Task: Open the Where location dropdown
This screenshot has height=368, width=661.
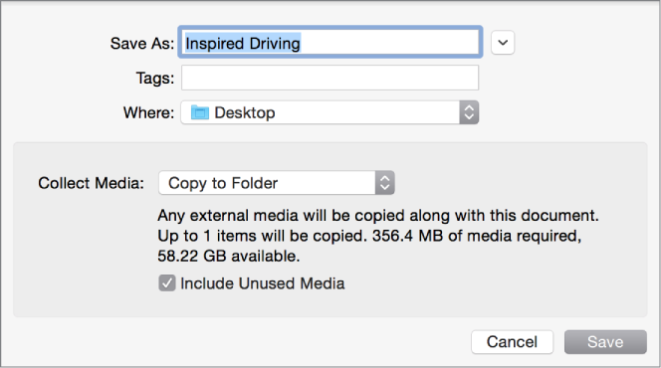Action: 330,112
